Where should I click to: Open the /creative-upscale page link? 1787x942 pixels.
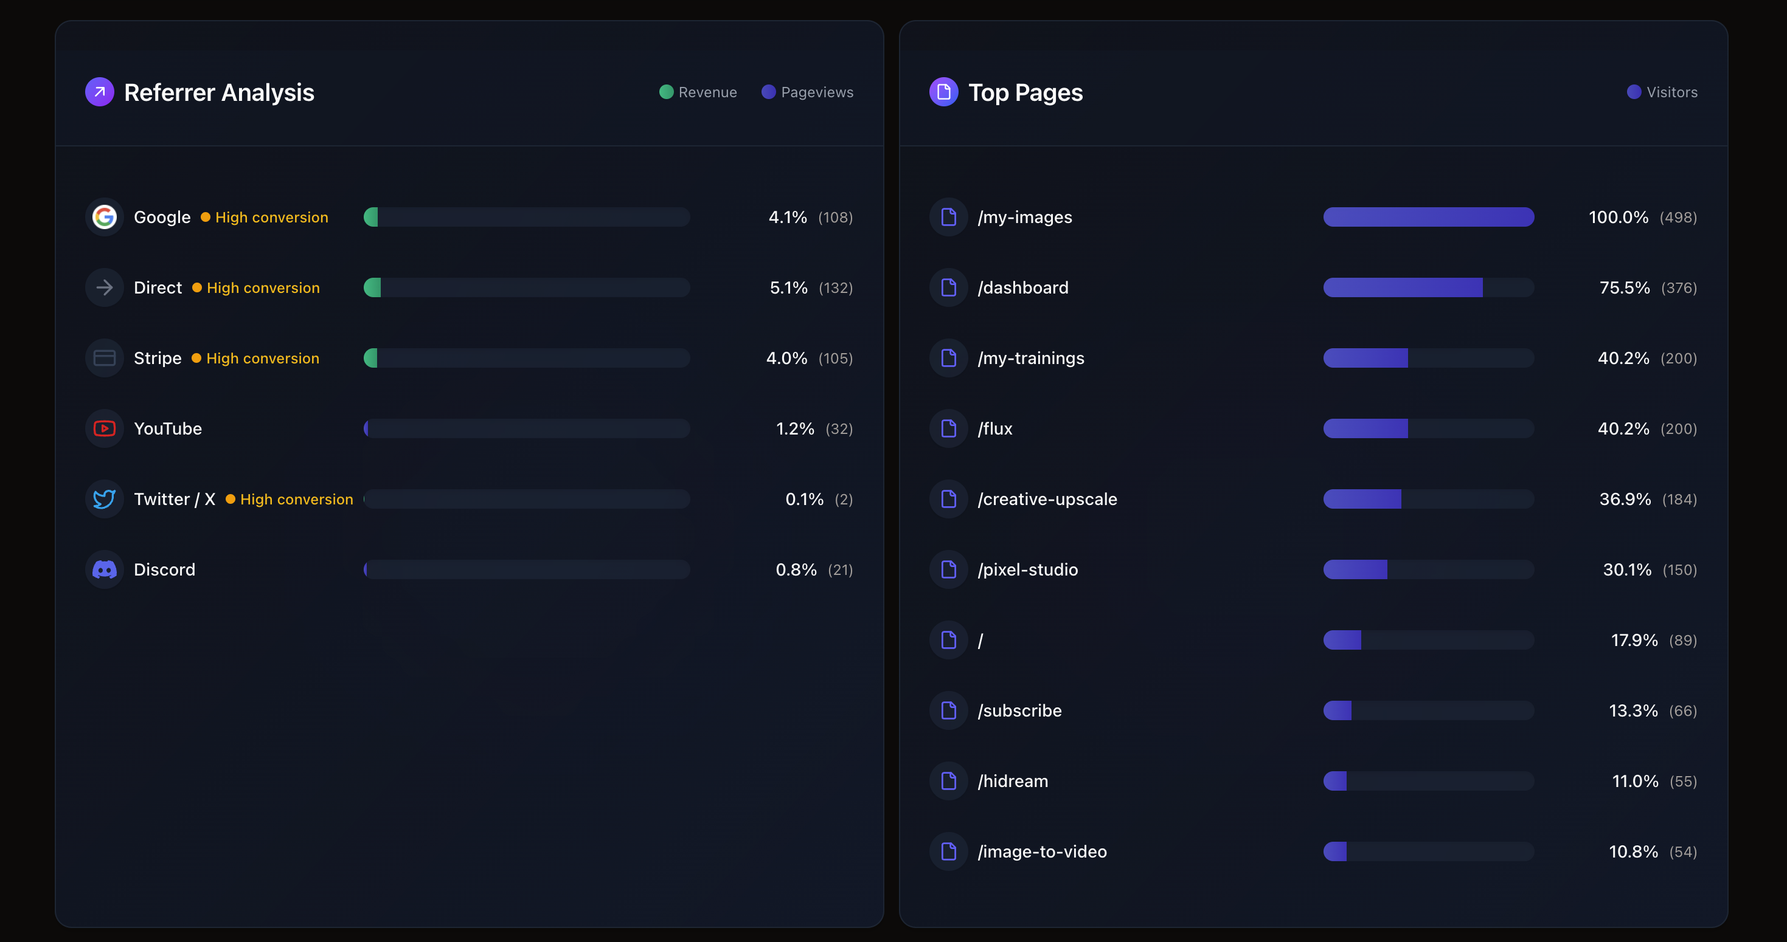click(x=1047, y=499)
